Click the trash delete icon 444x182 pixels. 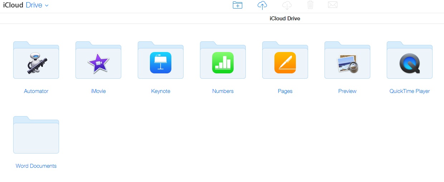click(x=311, y=5)
